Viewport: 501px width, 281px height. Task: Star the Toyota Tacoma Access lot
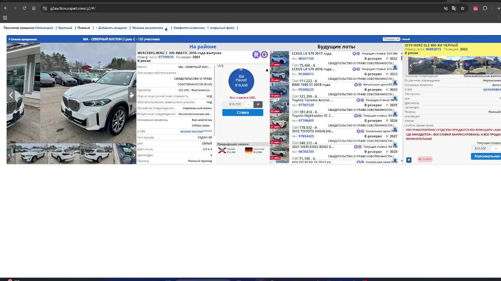(x=395, y=114)
